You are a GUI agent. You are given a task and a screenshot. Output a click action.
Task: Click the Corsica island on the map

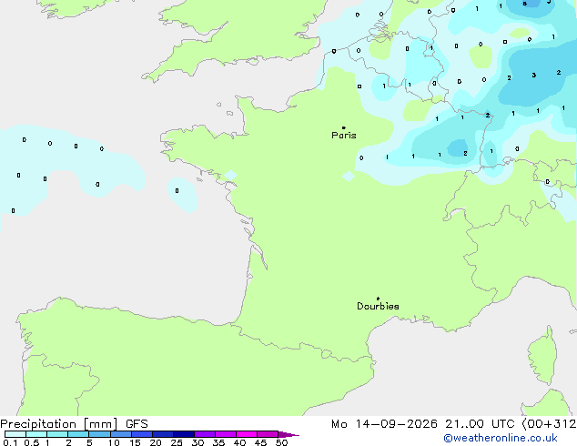[543, 355]
